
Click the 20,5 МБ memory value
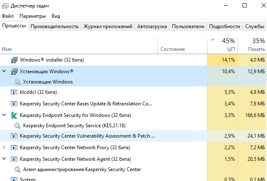(x=256, y=159)
